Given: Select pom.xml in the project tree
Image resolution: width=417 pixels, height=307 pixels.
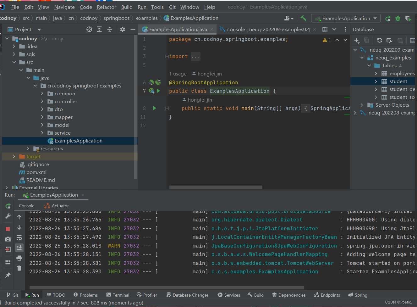Looking at the screenshot, I should (36, 172).
